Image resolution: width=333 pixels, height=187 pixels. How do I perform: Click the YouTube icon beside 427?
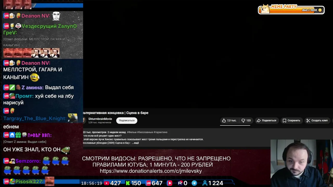(106, 183)
